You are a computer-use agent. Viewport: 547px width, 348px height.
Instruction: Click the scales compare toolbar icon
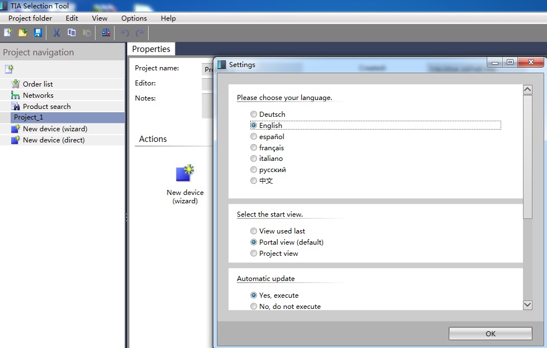pyautogui.click(x=106, y=33)
